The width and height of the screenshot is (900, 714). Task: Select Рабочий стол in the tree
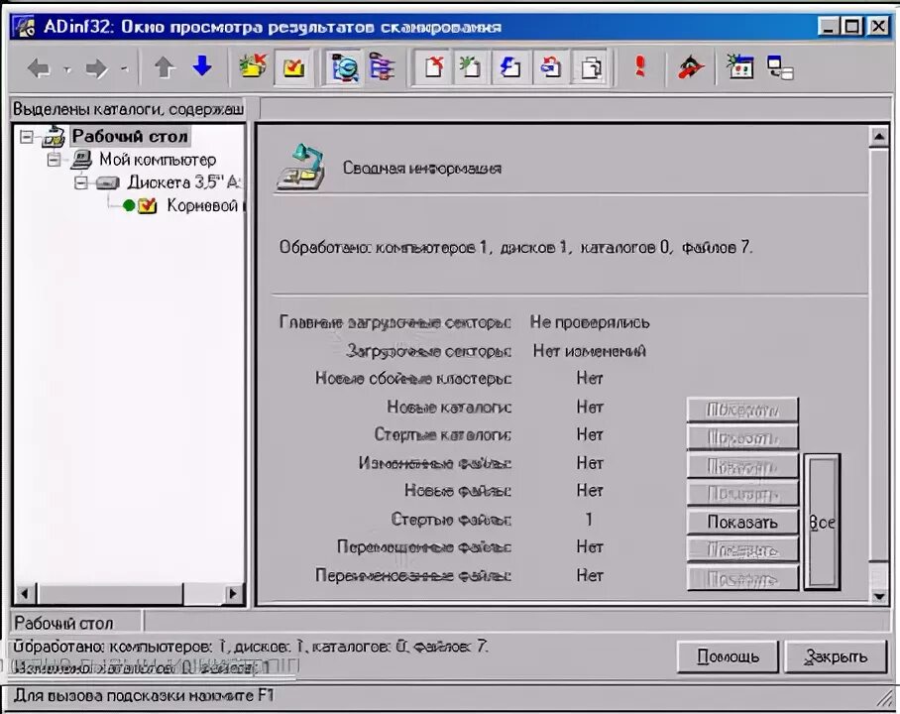click(x=130, y=136)
